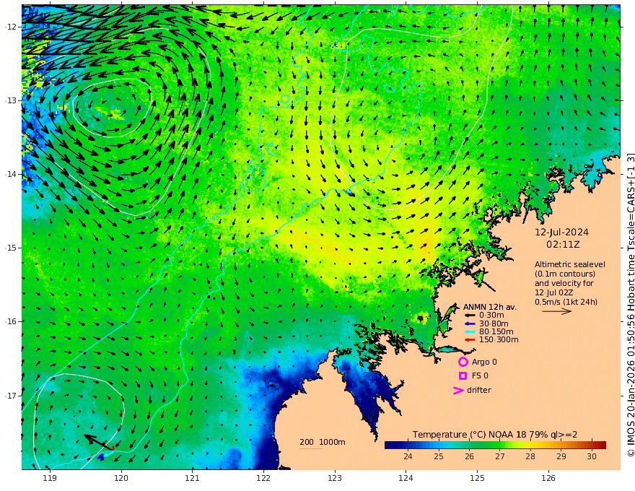Click the colorbar tick label "25"

click(439, 456)
